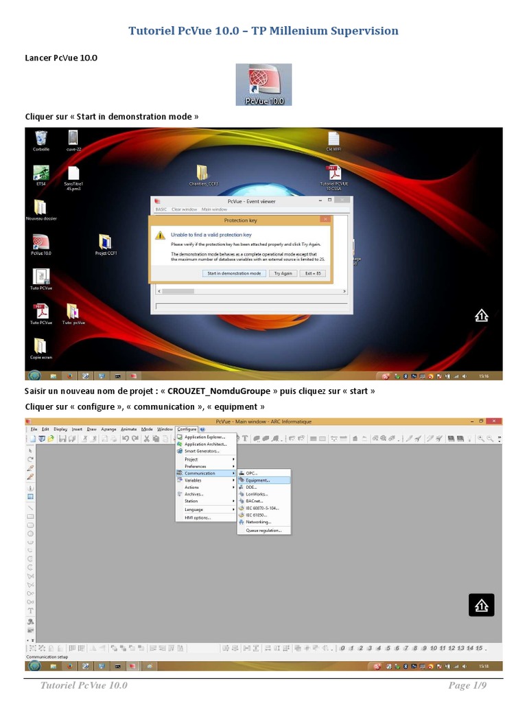
Task: Select the Chantiers_CCF3 folder icon
Action: [203, 175]
